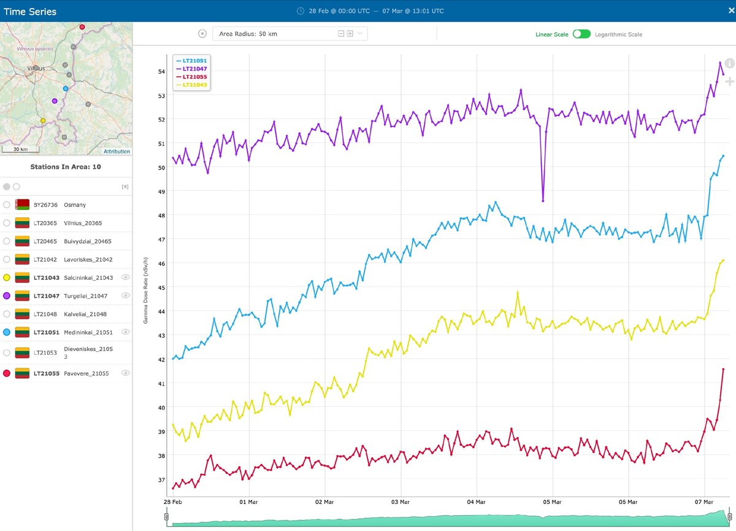Toggle Linear/Logarithmic scale switch
Viewport: 736px width, 531px height.
pyautogui.click(x=581, y=34)
